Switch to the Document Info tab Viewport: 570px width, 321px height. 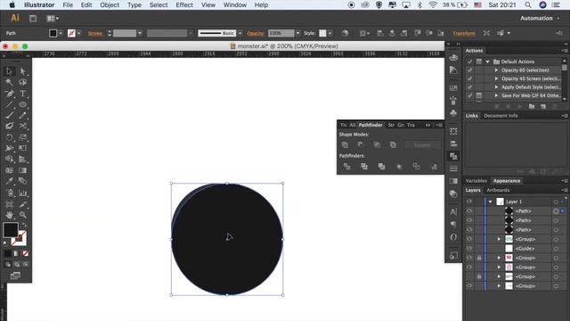501,116
